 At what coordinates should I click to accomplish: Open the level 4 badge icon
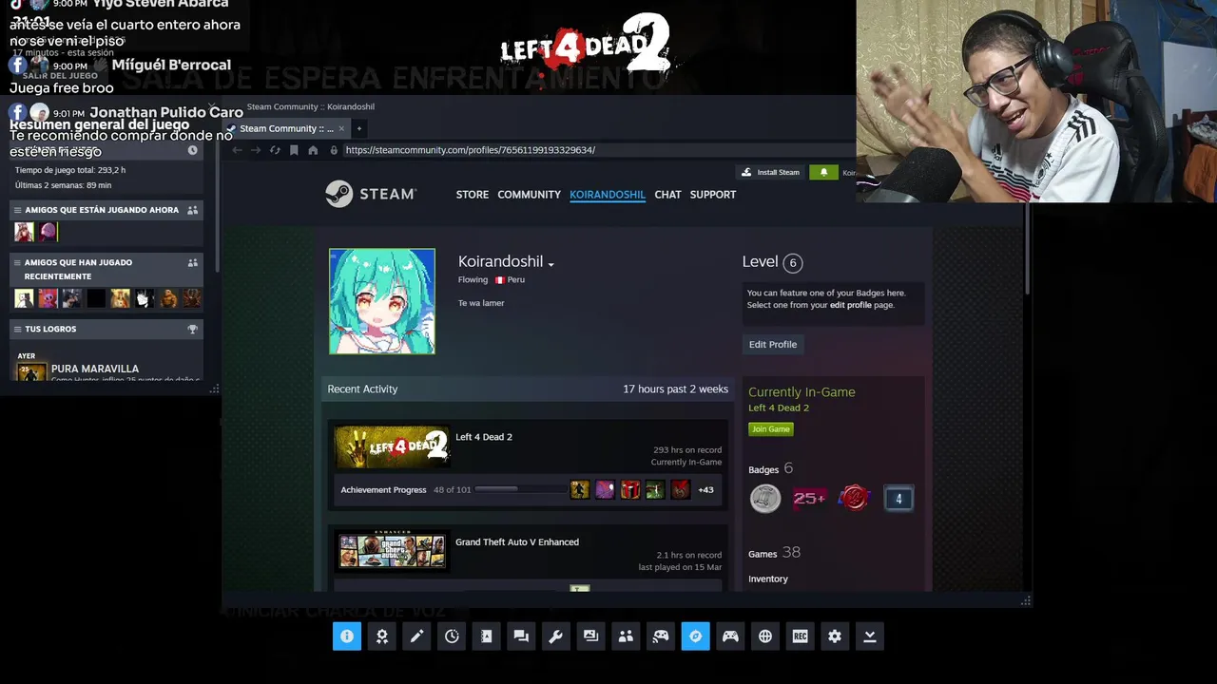tap(898, 498)
